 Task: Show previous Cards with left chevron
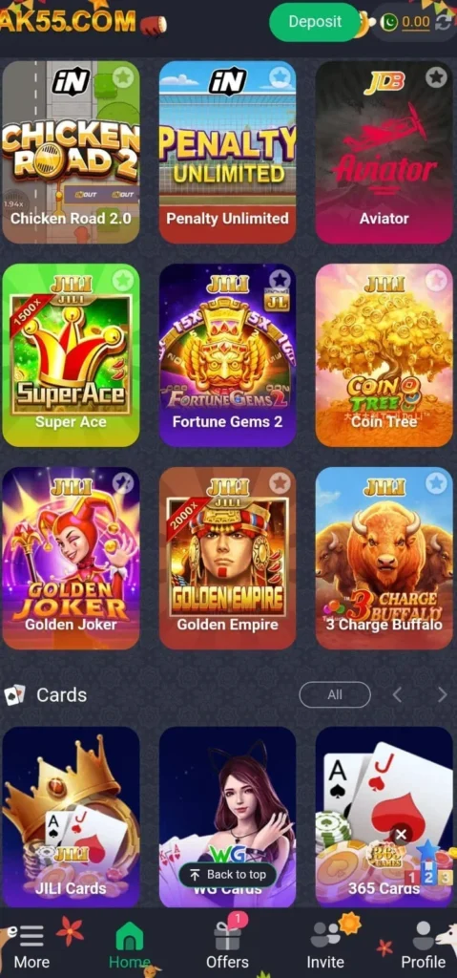(x=397, y=695)
